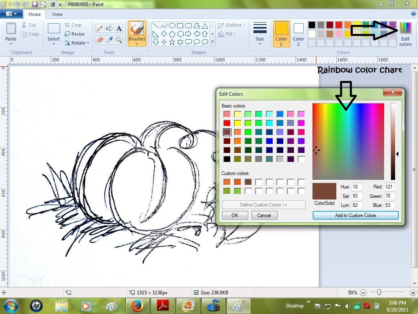
Task: Select the Eraser tool
Action: (99, 40)
